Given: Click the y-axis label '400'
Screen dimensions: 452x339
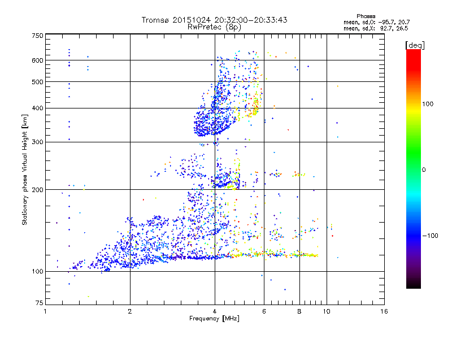Looking at the screenshot, I should pos(38,108).
